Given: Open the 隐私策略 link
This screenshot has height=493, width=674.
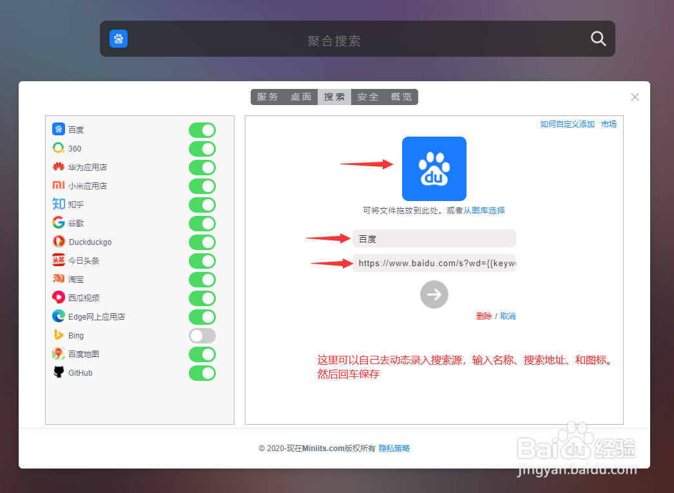Looking at the screenshot, I should [x=394, y=449].
